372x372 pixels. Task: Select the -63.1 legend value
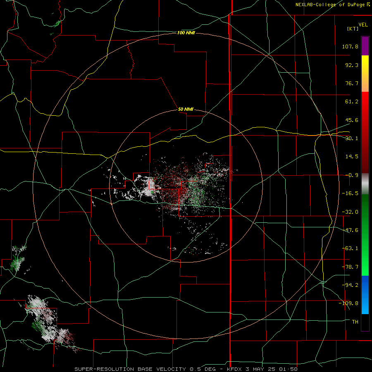click(x=350, y=248)
